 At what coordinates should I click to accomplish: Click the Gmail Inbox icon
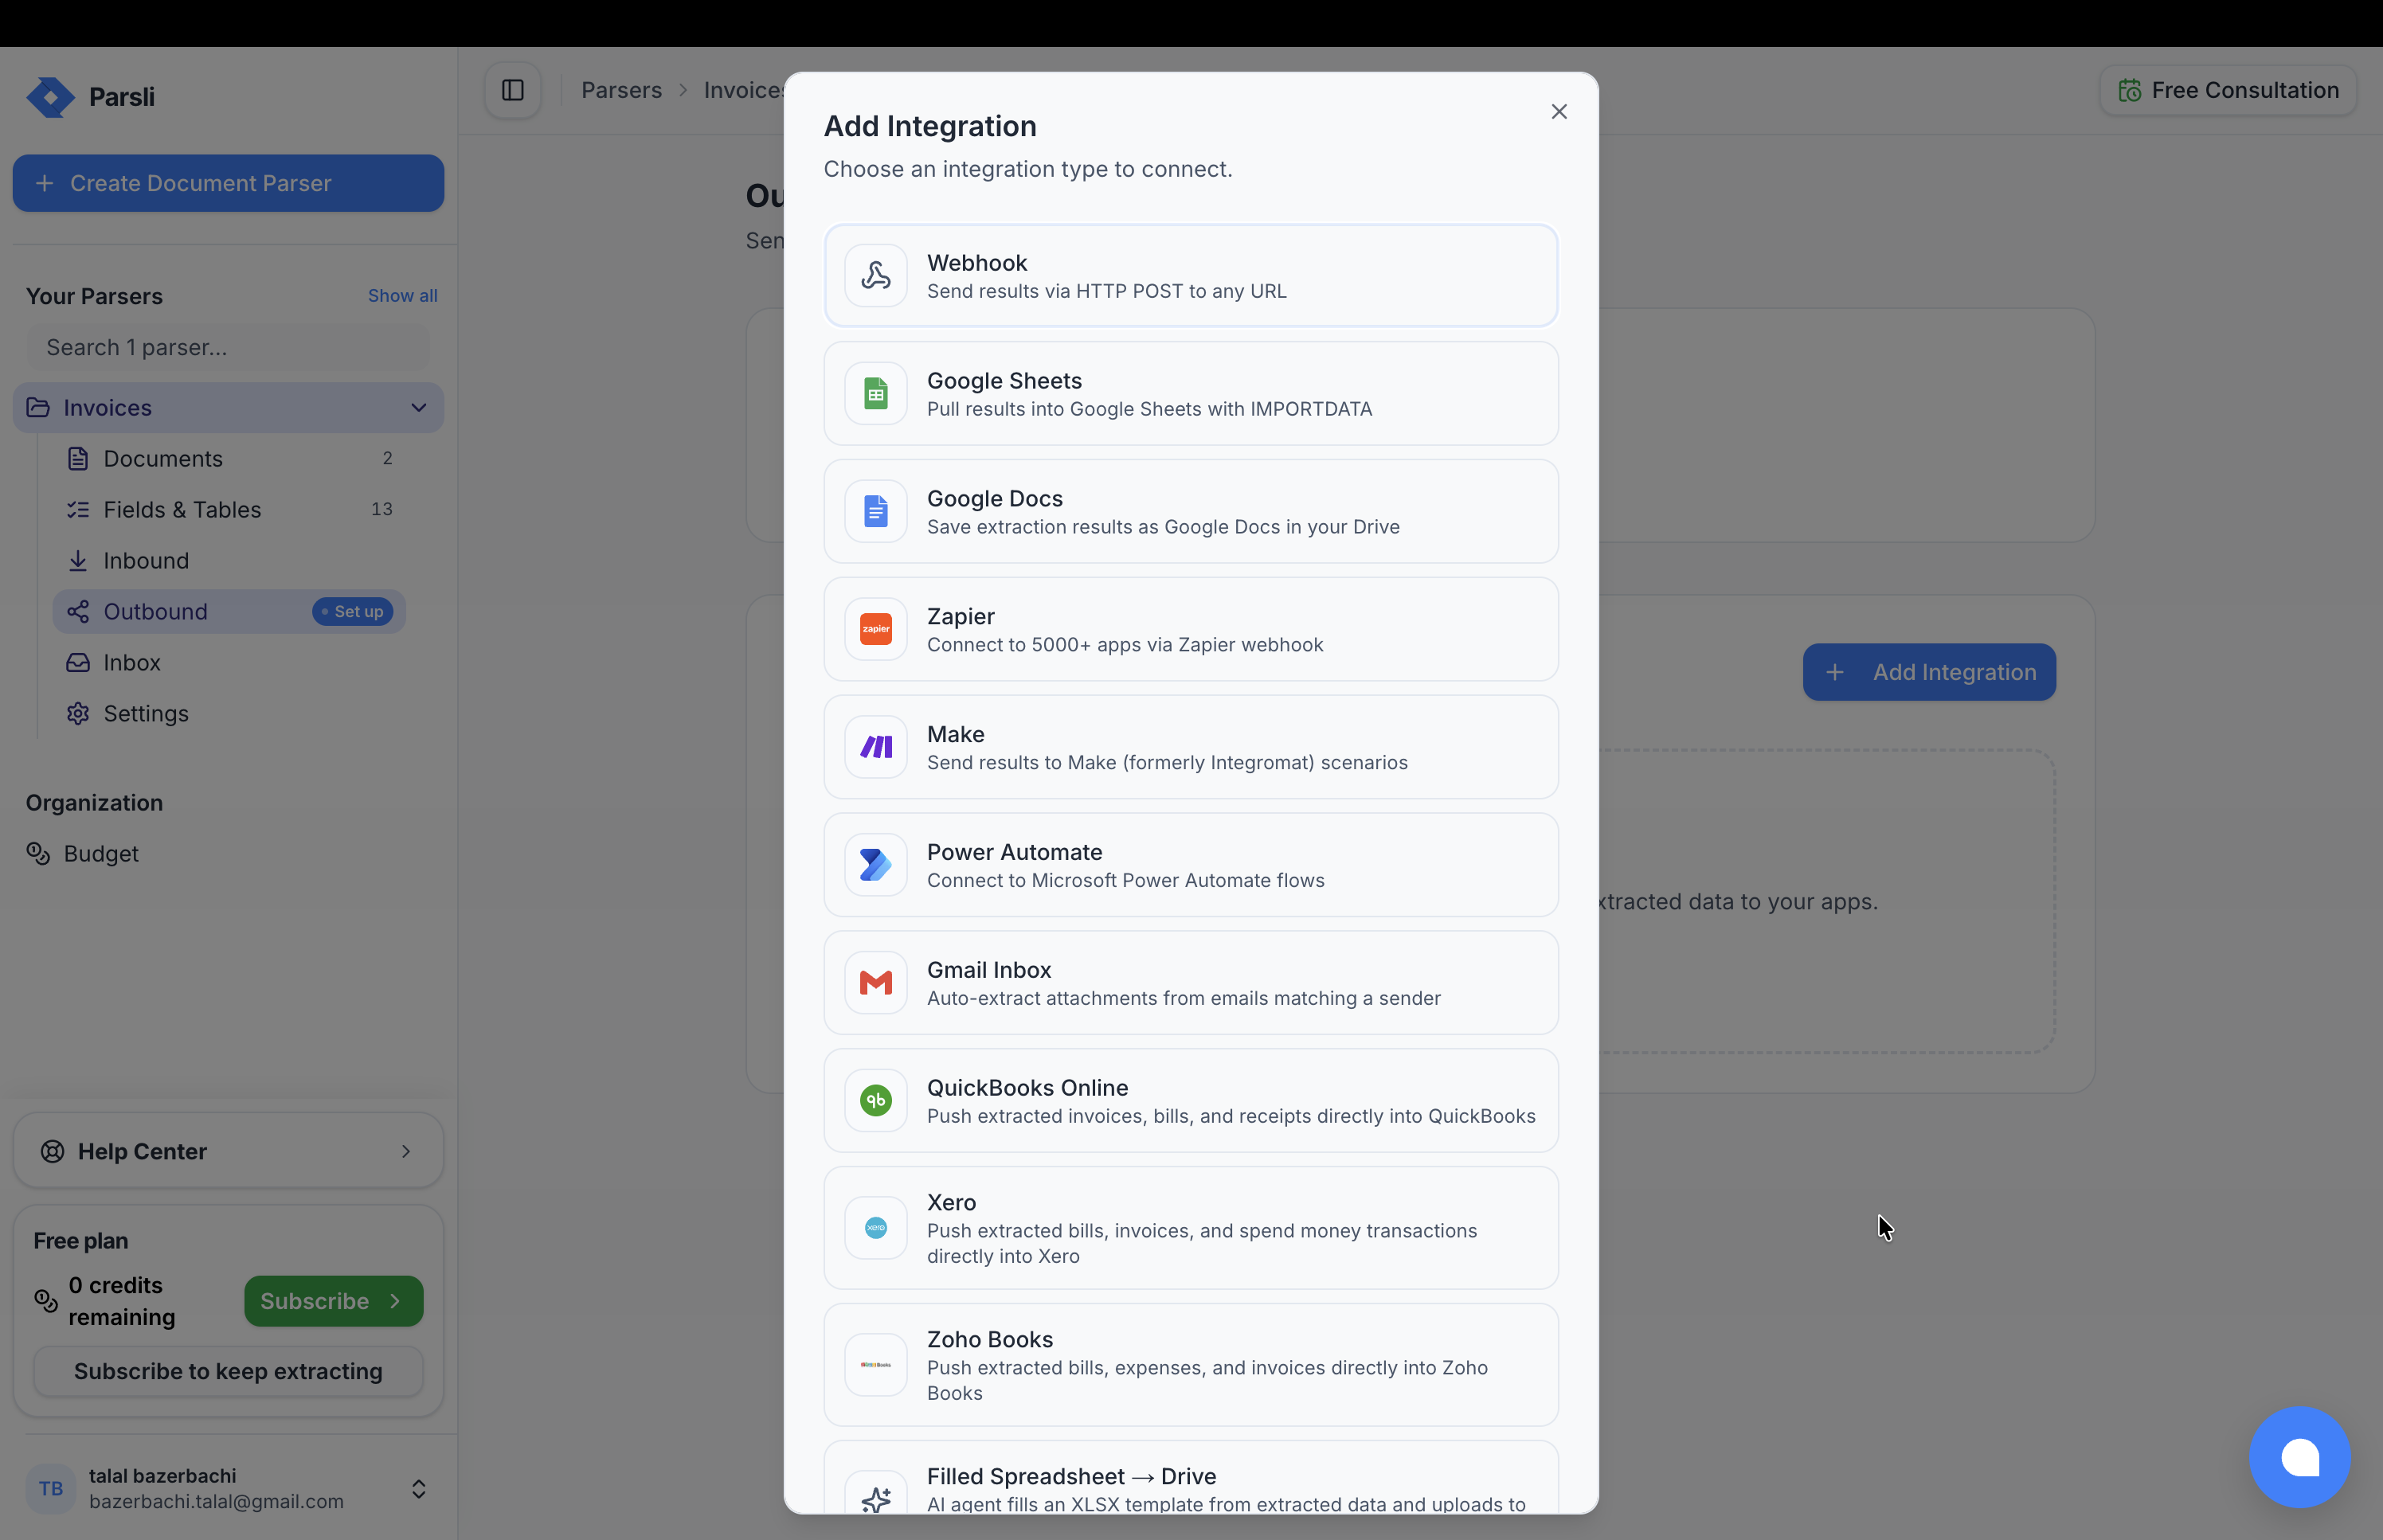coord(875,983)
